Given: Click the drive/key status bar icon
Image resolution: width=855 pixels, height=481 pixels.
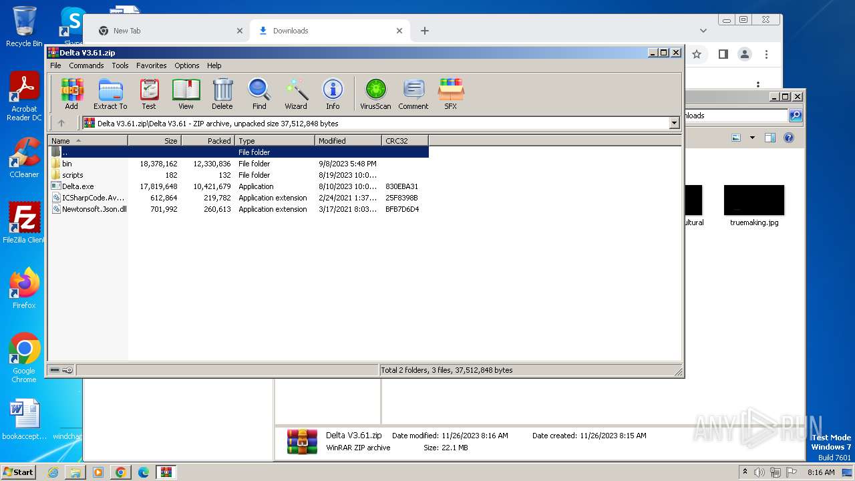Looking at the screenshot, I should (x=61, y=370).
